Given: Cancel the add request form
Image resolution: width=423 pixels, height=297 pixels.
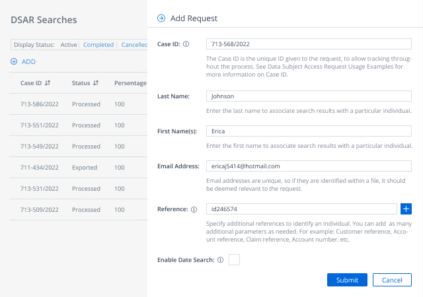Looking at the screenshot, I should click(x=392, y=280).
